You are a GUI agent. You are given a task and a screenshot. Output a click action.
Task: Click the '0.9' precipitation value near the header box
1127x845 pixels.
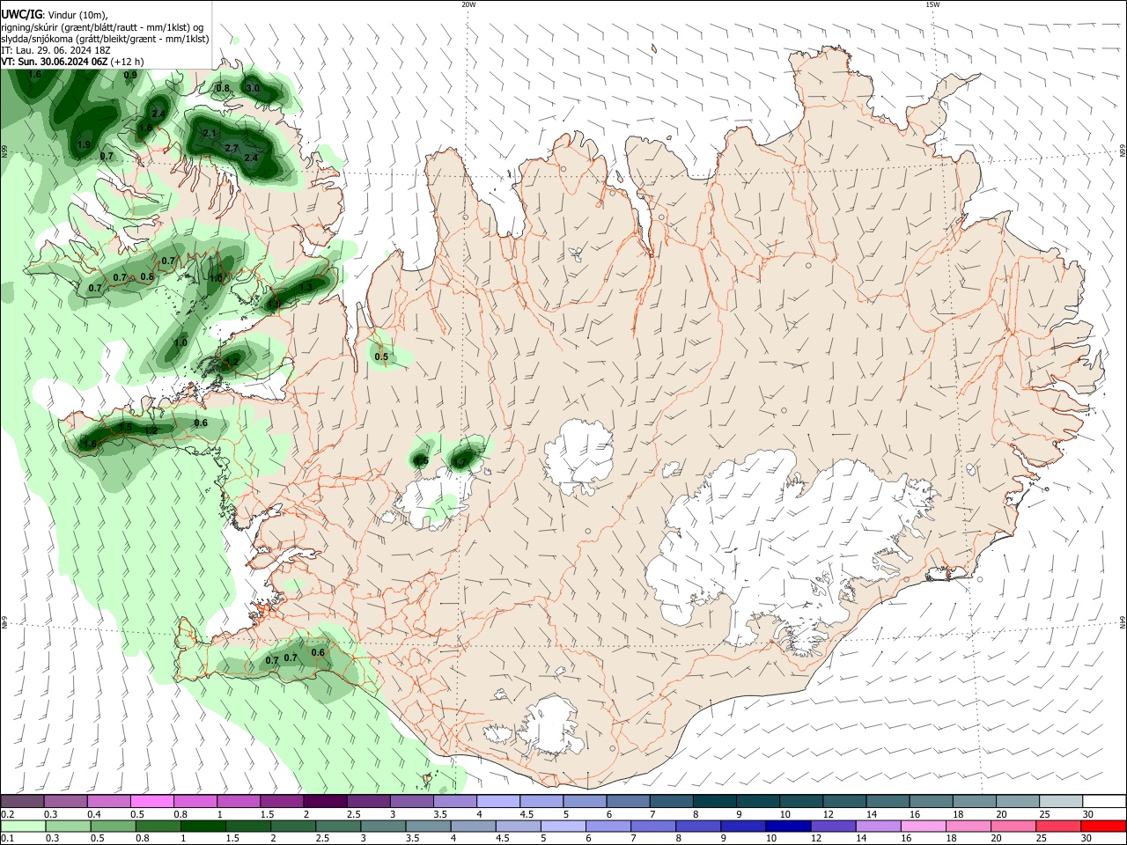[x=130, y=76]
